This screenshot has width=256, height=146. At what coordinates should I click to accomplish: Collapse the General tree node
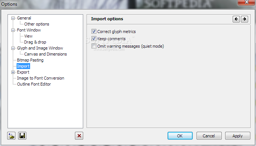coord(13,18)
